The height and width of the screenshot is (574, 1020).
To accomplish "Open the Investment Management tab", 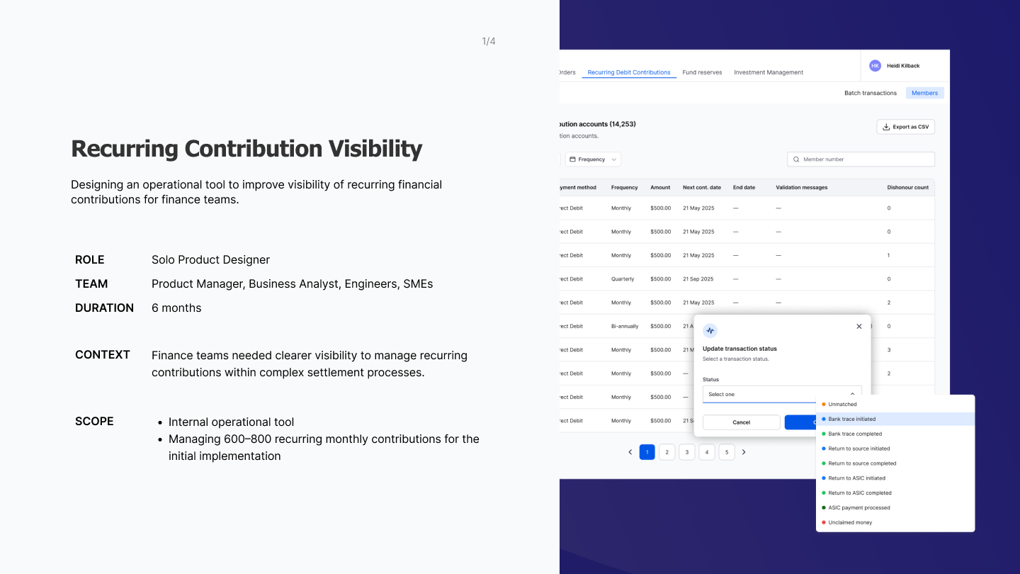I will 769,72.
